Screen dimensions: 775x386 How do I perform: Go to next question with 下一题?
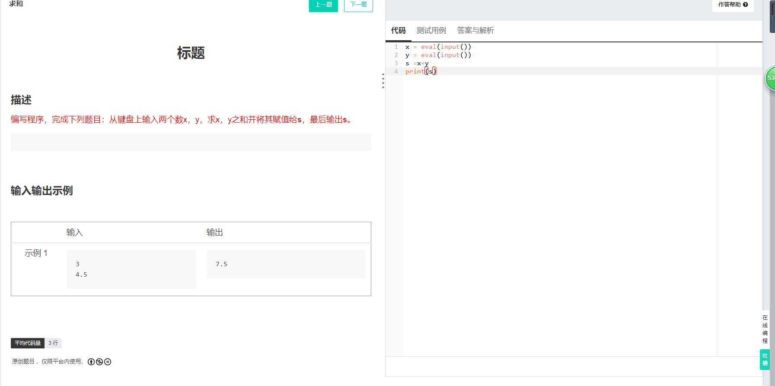point(358,5)
